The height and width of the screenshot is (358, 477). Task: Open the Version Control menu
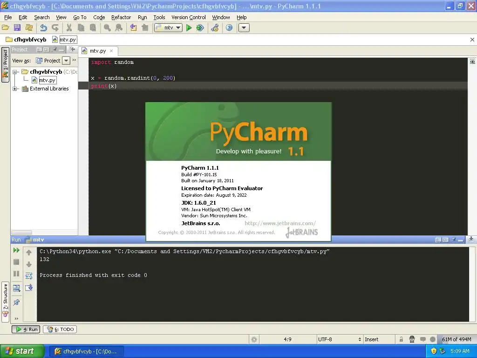(x=189, y=17)
